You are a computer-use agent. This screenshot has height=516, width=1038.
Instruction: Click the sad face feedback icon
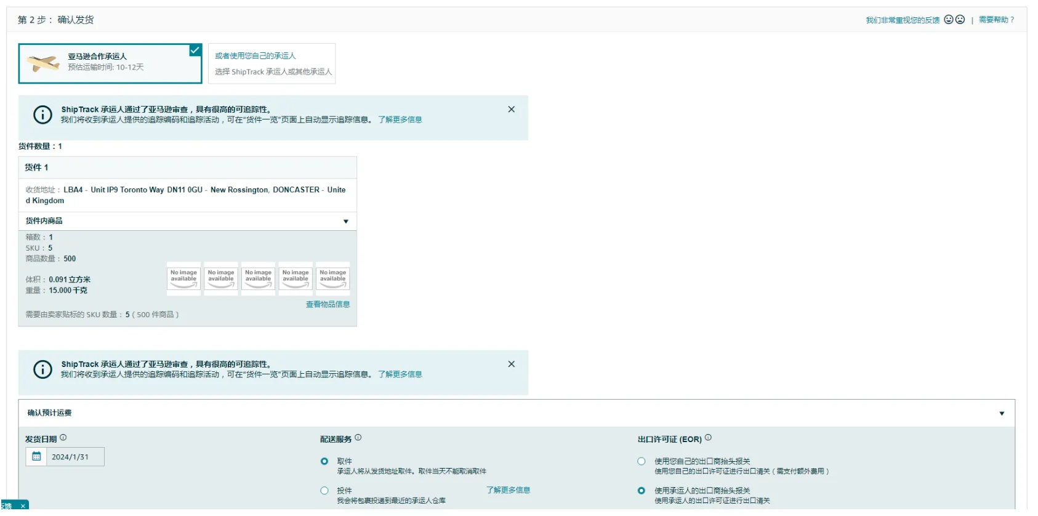(960, 20)
